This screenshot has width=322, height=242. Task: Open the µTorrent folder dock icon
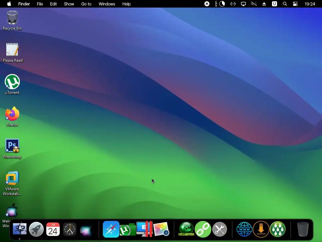click(128, 229)
